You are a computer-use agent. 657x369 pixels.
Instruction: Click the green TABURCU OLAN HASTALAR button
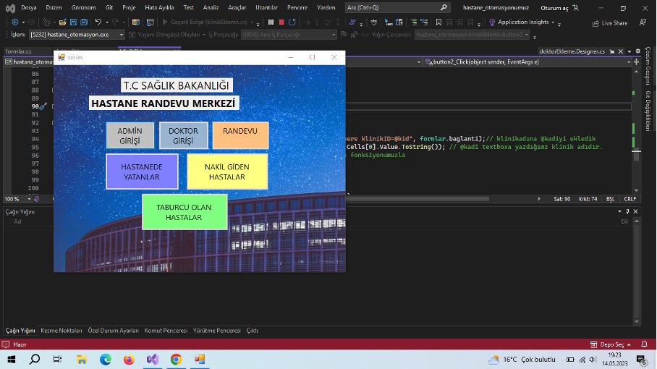tap(184, 212)
